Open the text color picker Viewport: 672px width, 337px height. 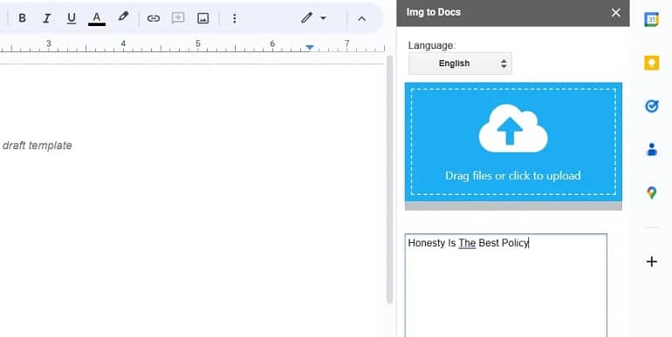(x=97, y=18)
